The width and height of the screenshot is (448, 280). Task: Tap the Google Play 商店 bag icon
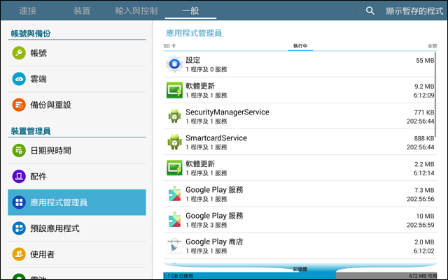tap(174, 246)
